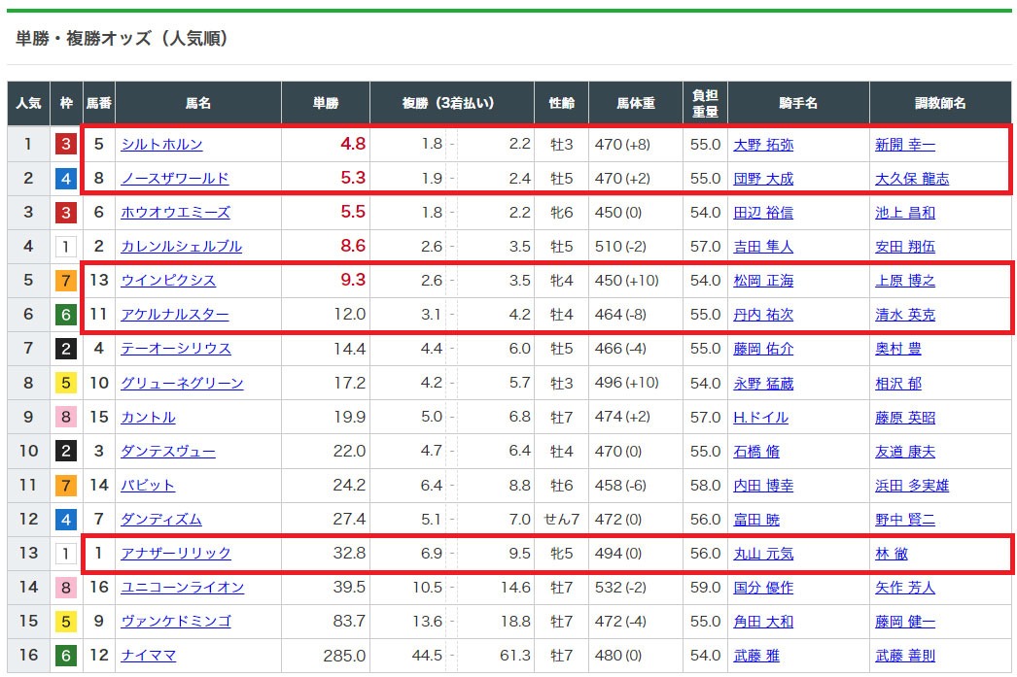
Task: Open ナイママ horse page
Action: [148, 656]
